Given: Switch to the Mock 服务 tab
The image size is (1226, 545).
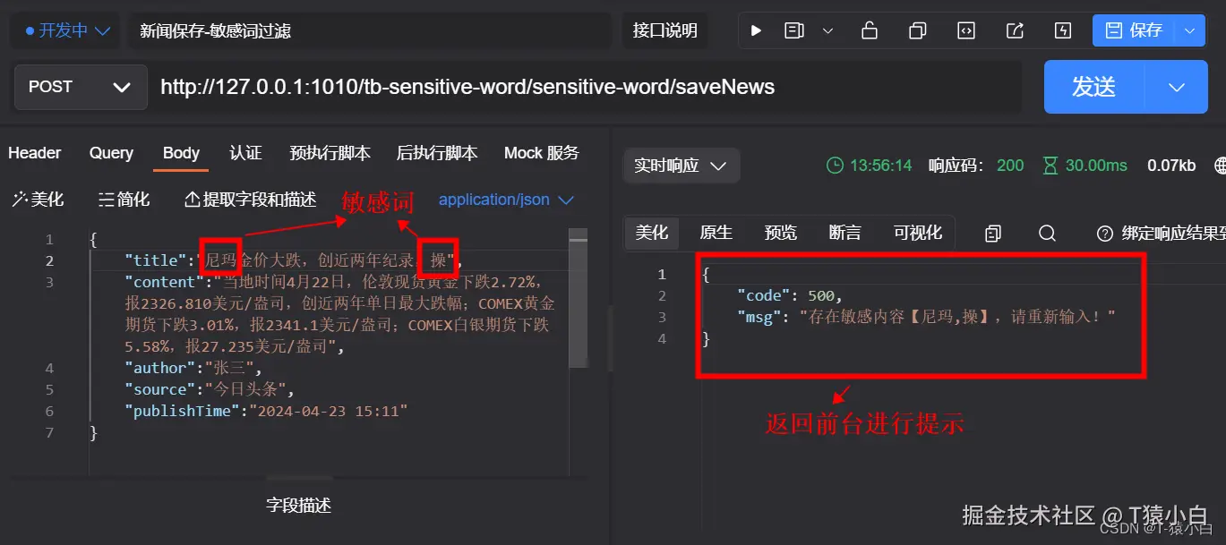Looking at the screenshot, I should 540,153.
